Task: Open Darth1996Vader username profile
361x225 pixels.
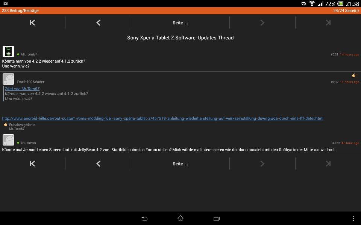Action: click(30, 82)
